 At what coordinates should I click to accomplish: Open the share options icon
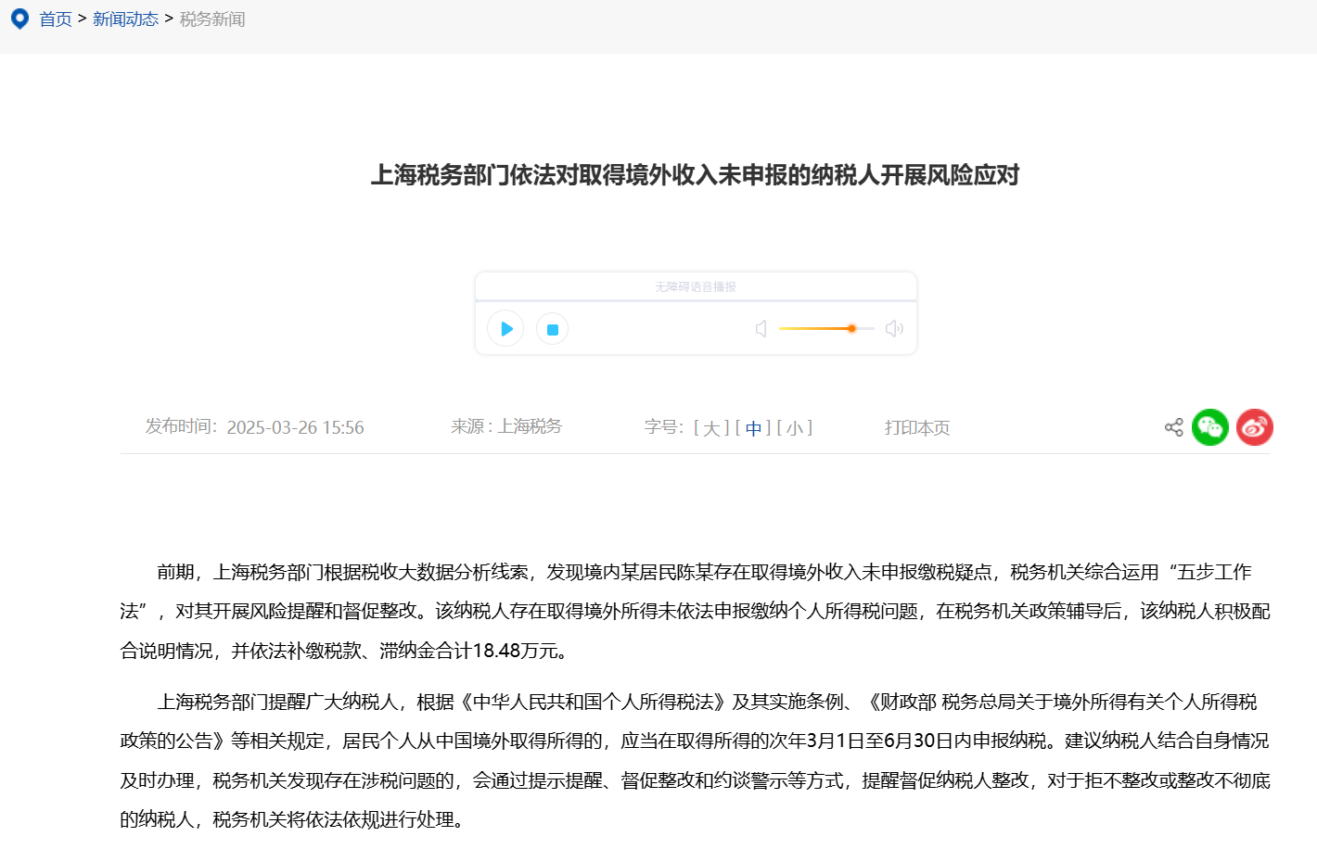tap(1173, 426)
